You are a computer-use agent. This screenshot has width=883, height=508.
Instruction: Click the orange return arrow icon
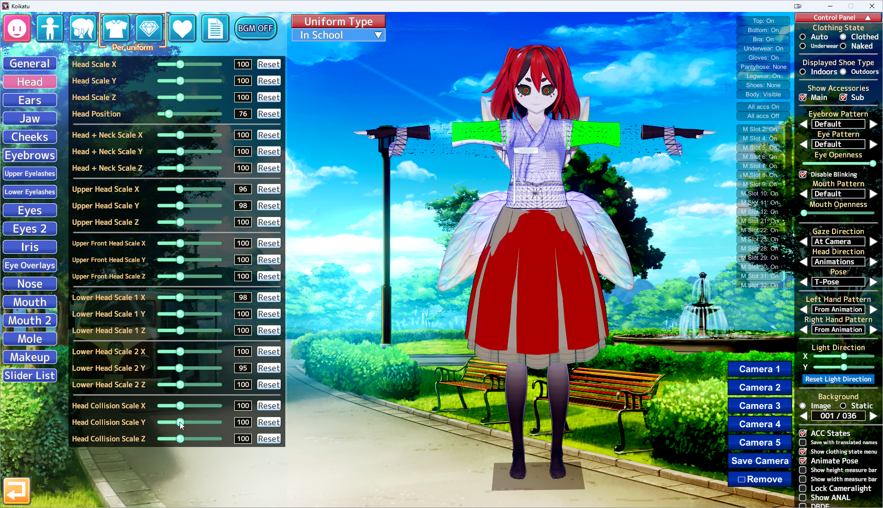click(17, 491)
